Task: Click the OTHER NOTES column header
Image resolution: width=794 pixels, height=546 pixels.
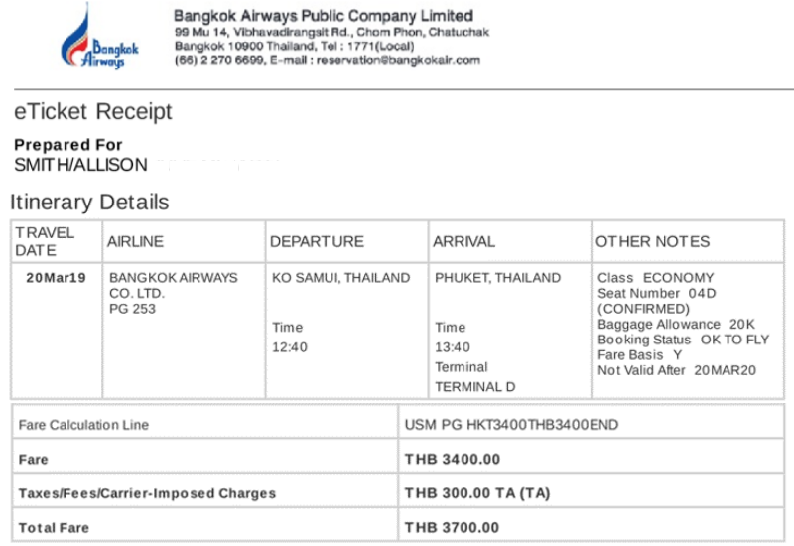Action: (x=653, y=241)
